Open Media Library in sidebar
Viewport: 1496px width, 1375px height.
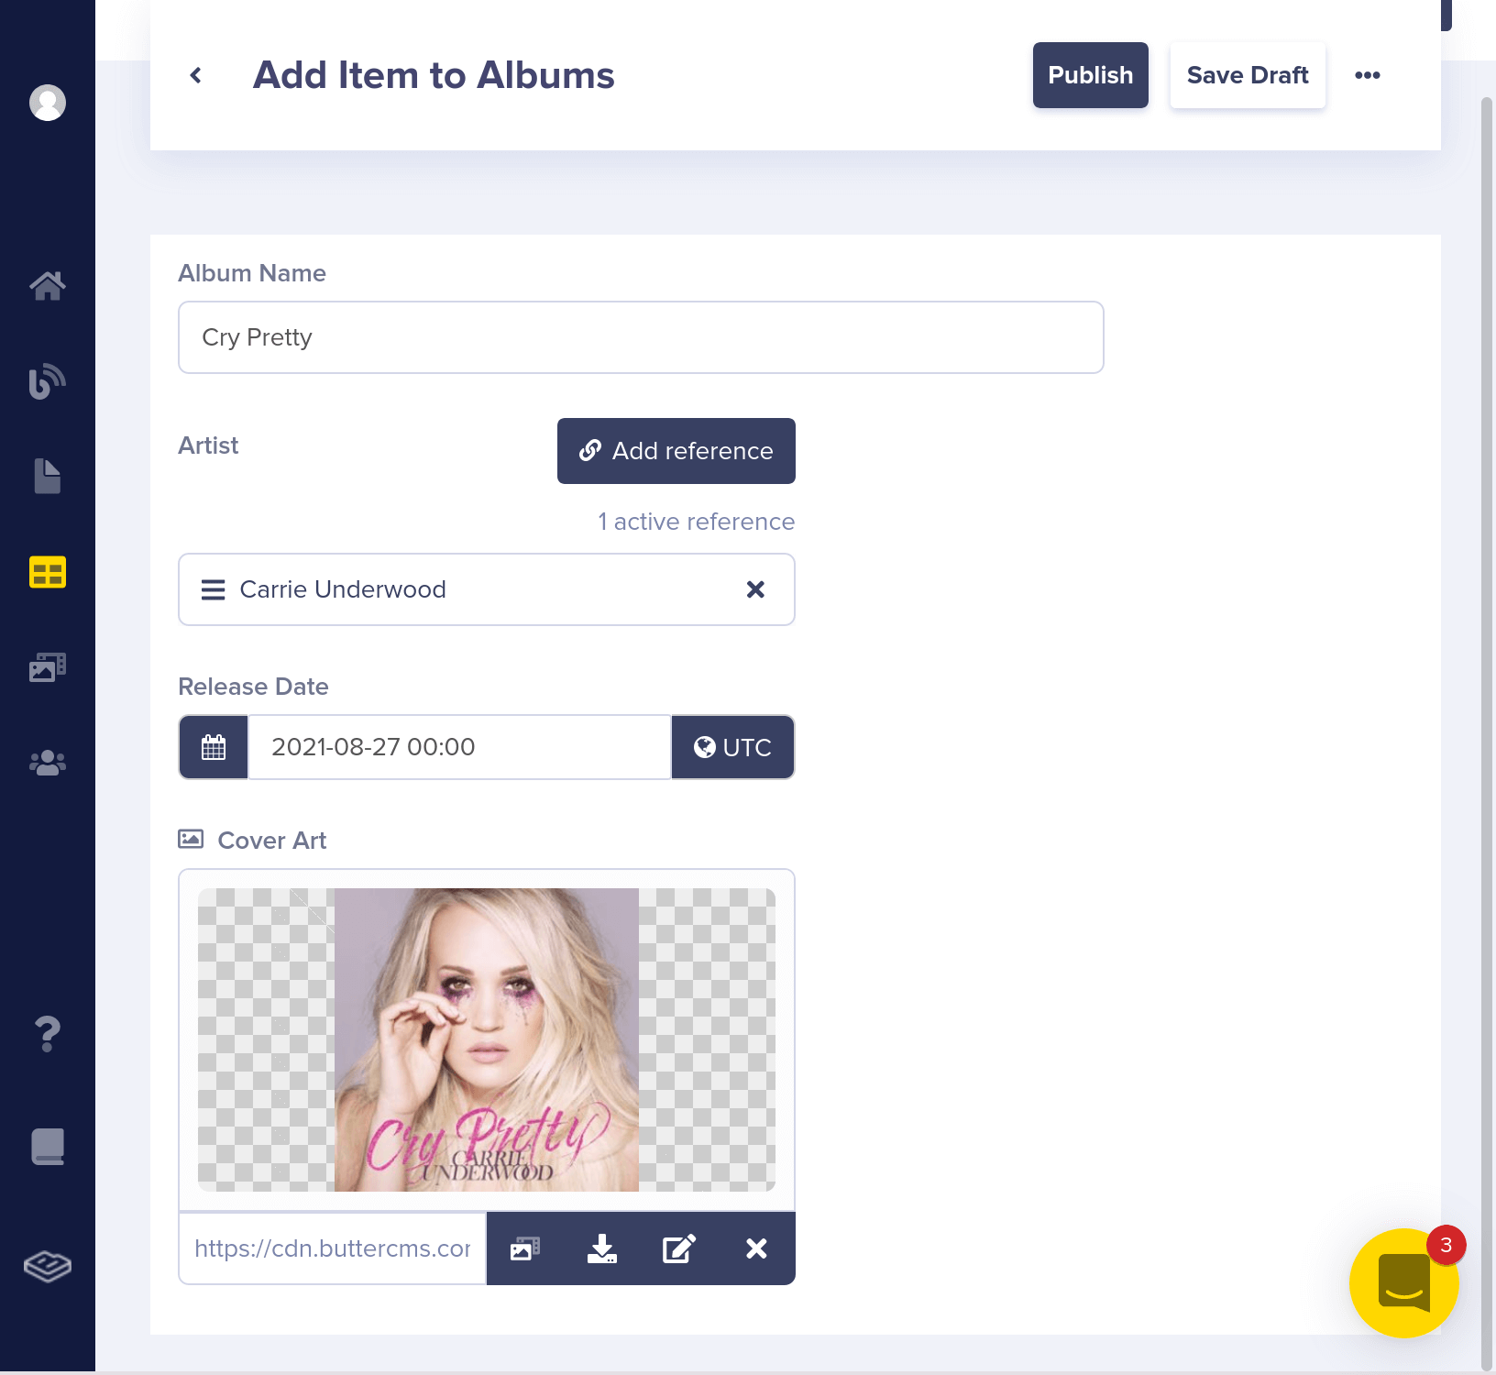(x=48, y=667)
